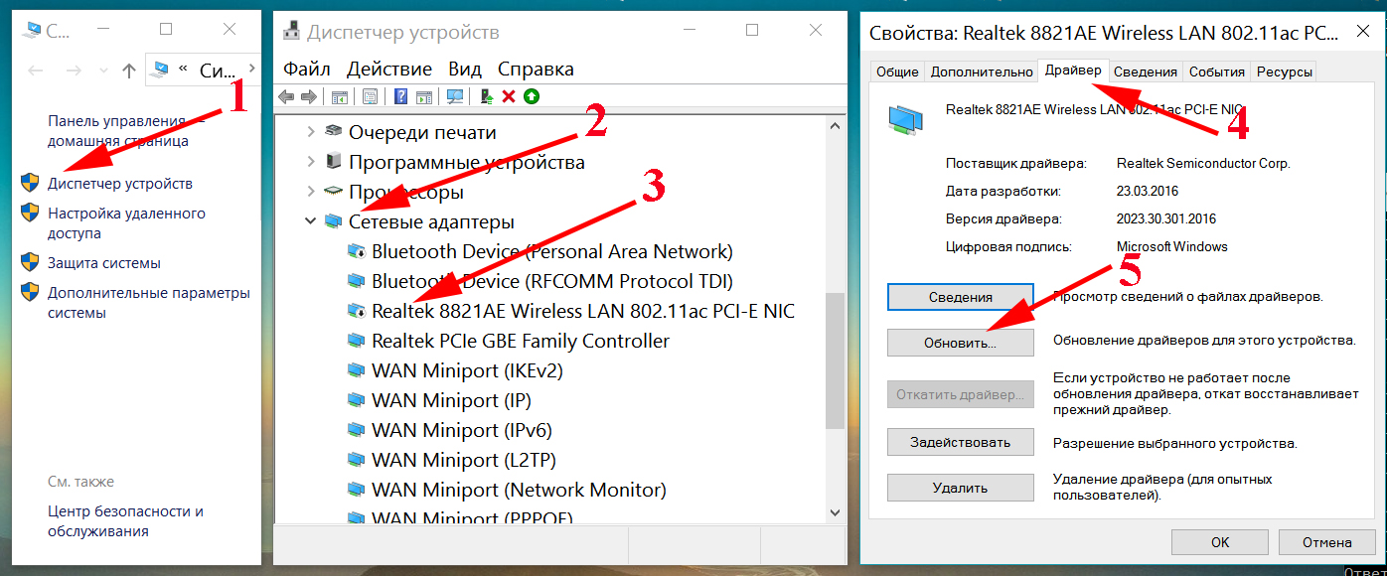The width and height of the screenshot is (1387, 576).
Task: Click the scan for hardware changes icon
Action: pyautogui.click(x=455, y=96)
